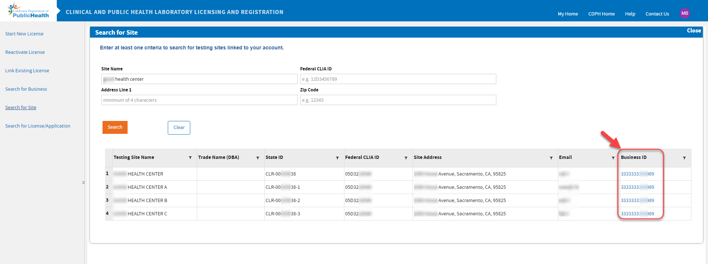708x264 pixels.
Task: Sort by Federal CLIA ID header
Action: (362, 157)
